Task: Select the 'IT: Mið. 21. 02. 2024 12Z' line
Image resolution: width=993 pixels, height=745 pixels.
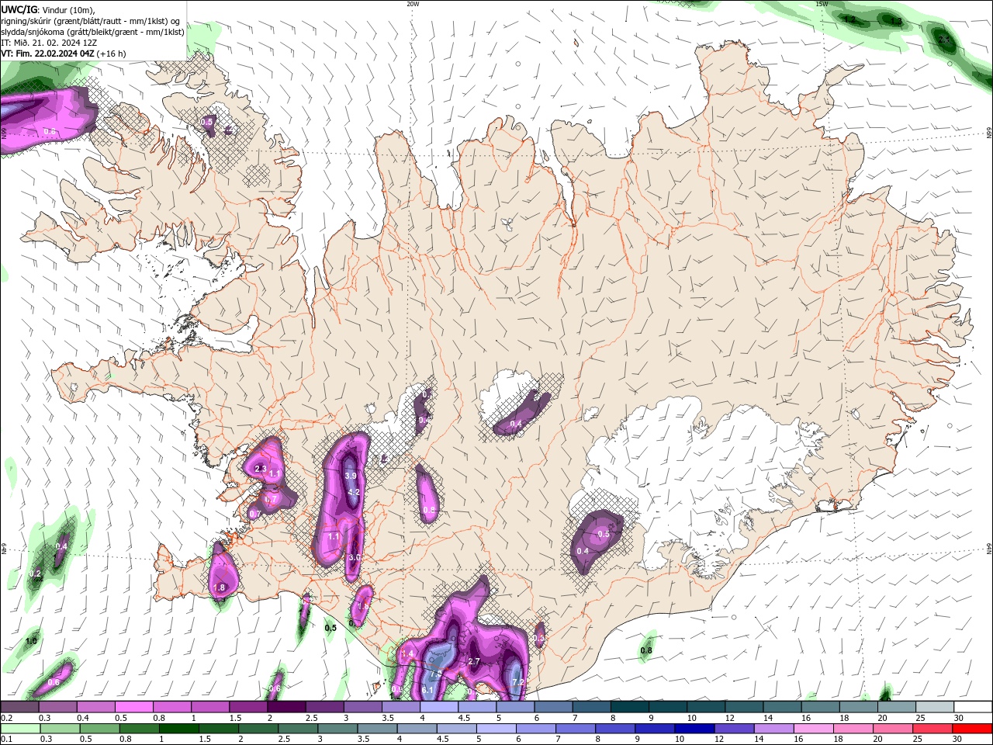Action: pos(49,43)
